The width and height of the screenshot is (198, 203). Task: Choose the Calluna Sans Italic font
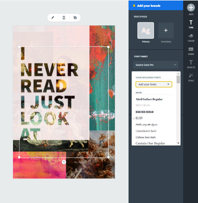(x=146, y=137)
